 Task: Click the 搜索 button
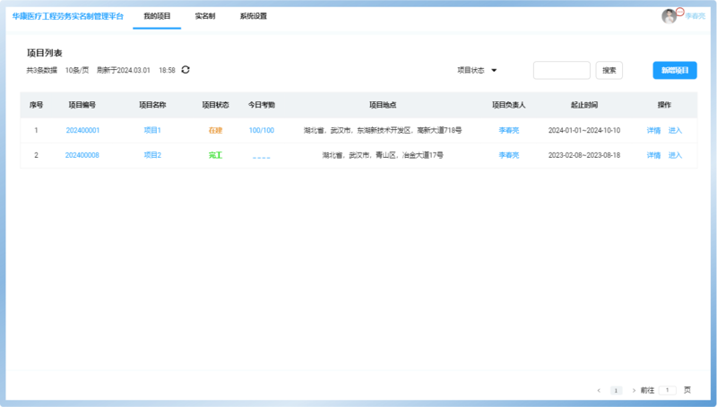click(609, 70)
